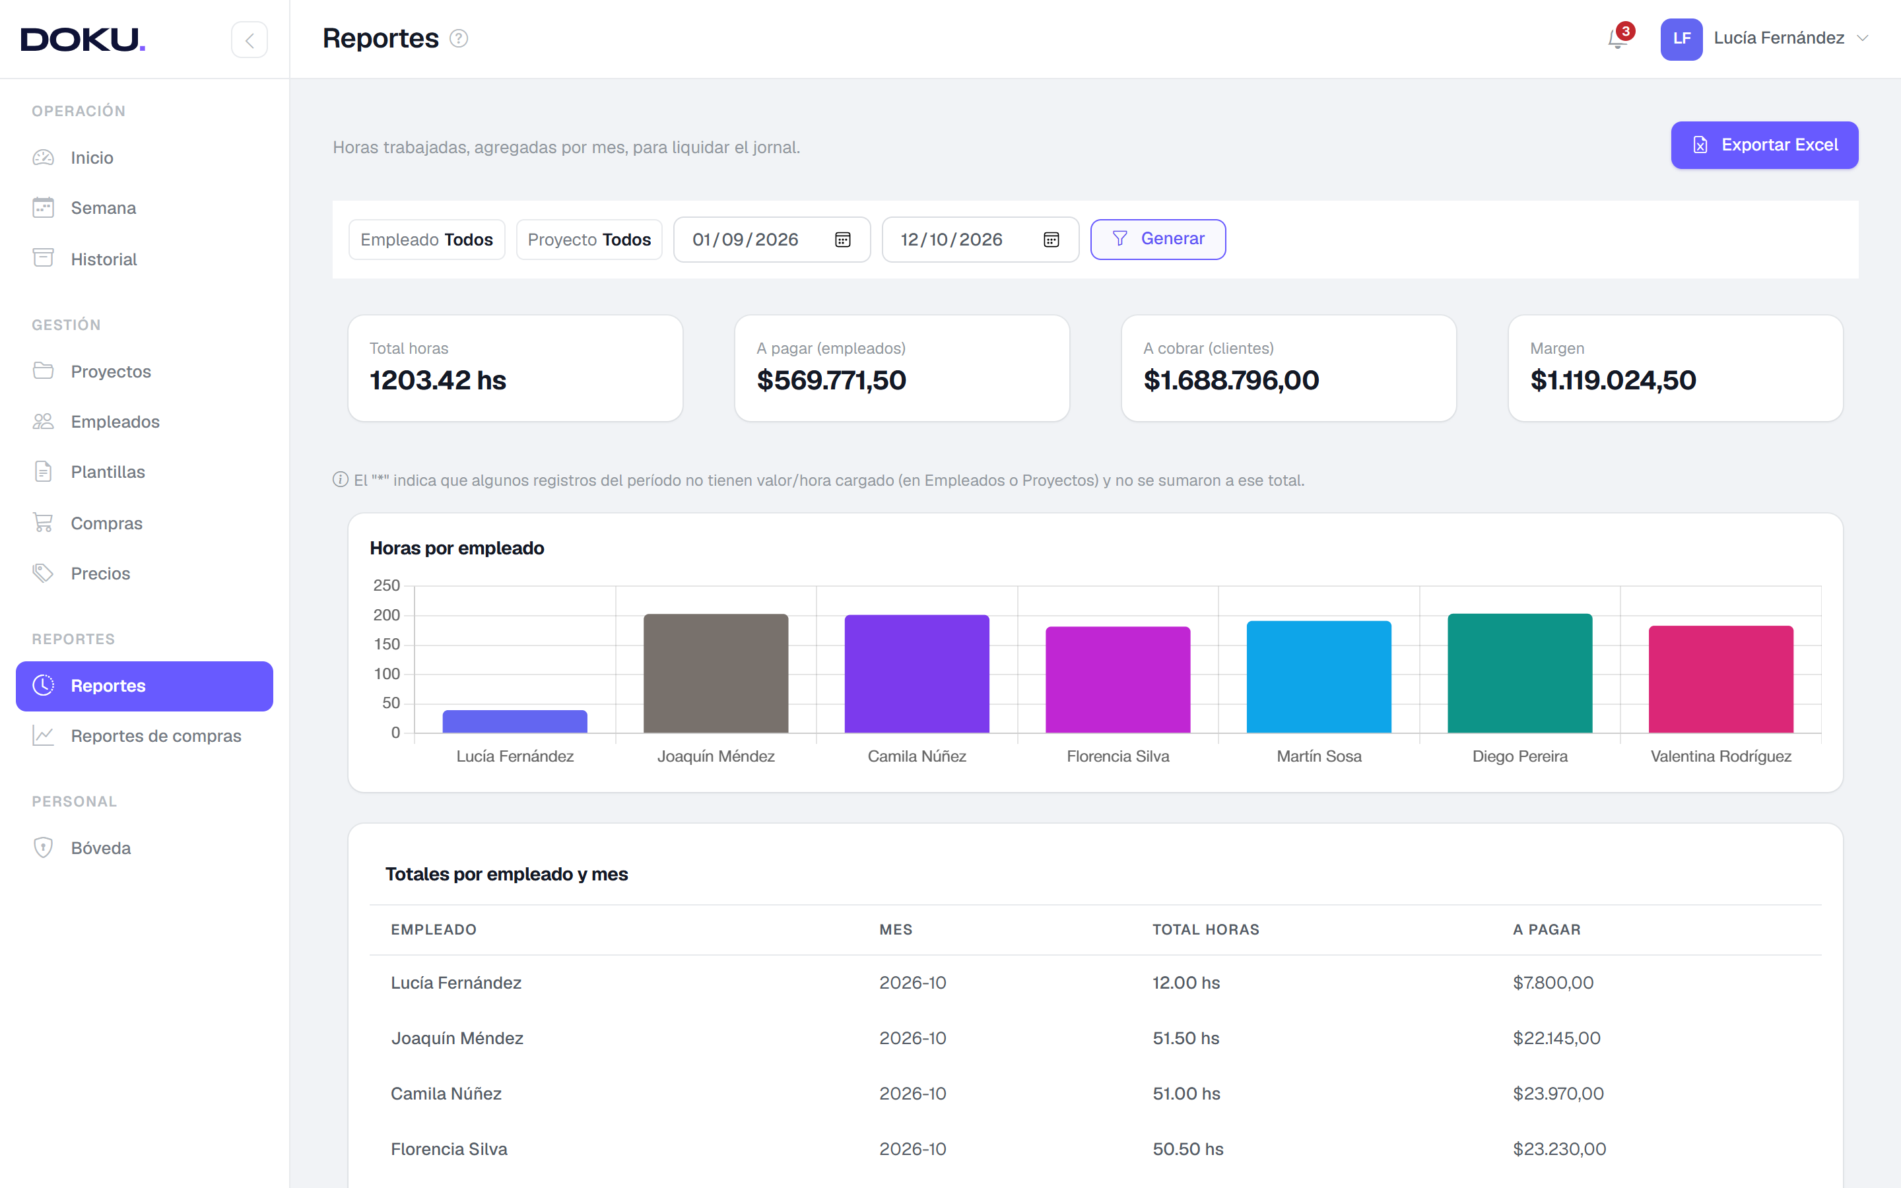This screenshot has width=1901, height=1188.
Task: Click the Camila Núñez purple bar
Action: pyautogui.click(x=917, y=674)
